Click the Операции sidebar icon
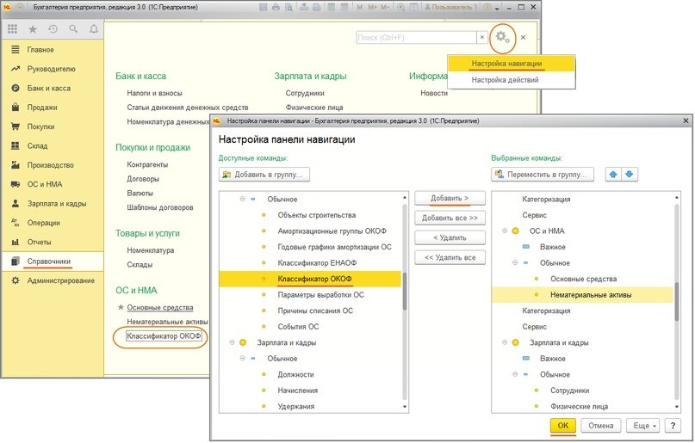The width and height of the screenshot is (695, 443). coord(15,223)
